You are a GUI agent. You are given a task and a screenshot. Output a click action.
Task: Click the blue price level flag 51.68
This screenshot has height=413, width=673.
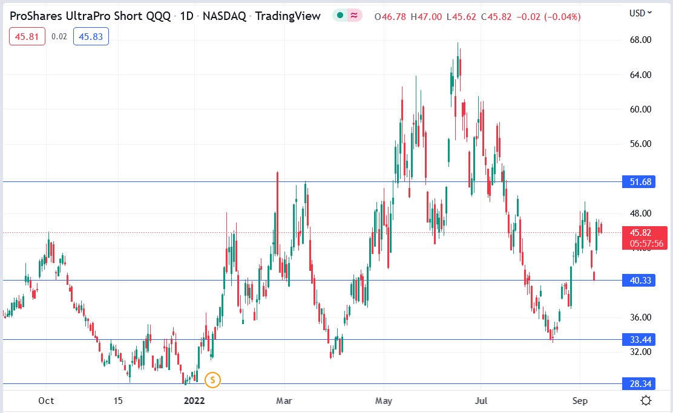click(x=640, y=180)
